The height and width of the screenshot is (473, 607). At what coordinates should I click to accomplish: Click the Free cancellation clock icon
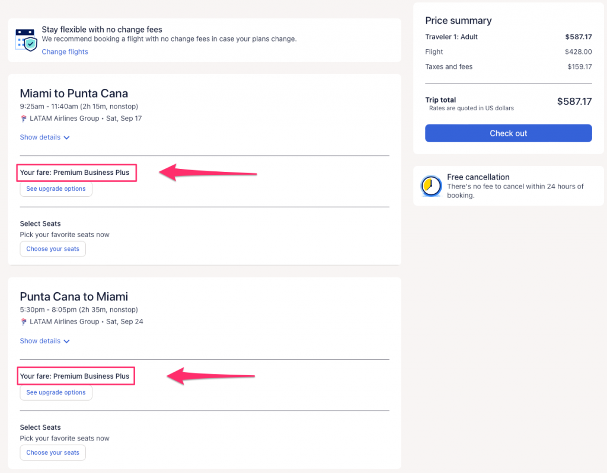431,186
